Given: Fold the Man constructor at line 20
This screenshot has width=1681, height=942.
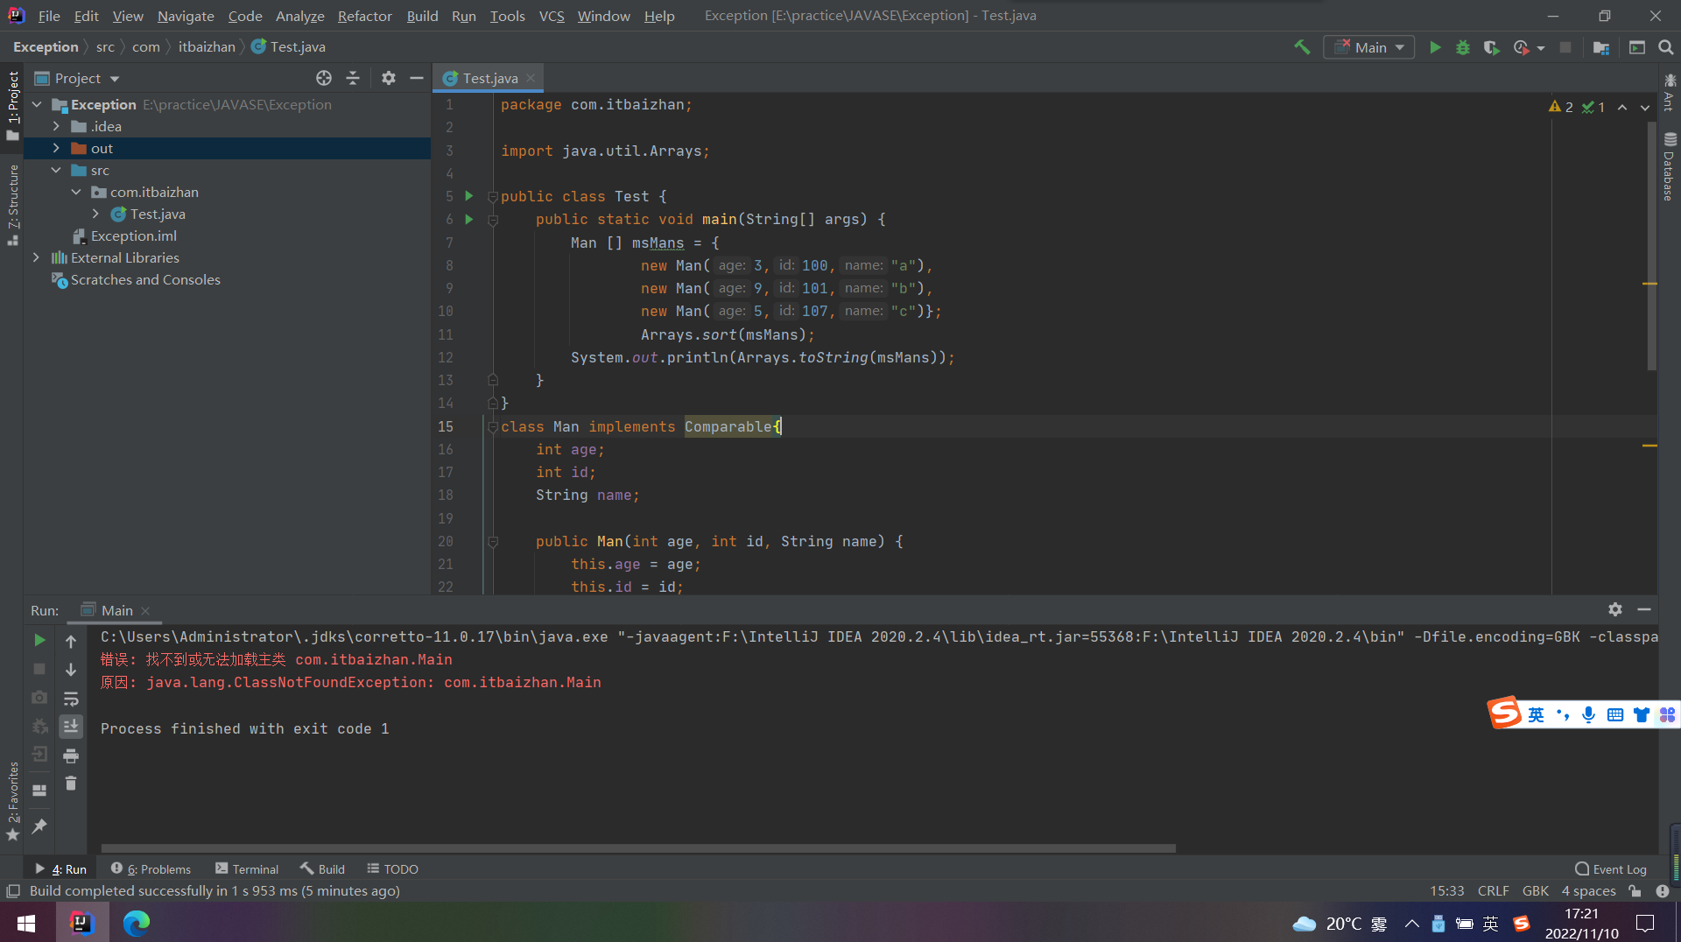Looking at the screenshot, I should point(493,541).
